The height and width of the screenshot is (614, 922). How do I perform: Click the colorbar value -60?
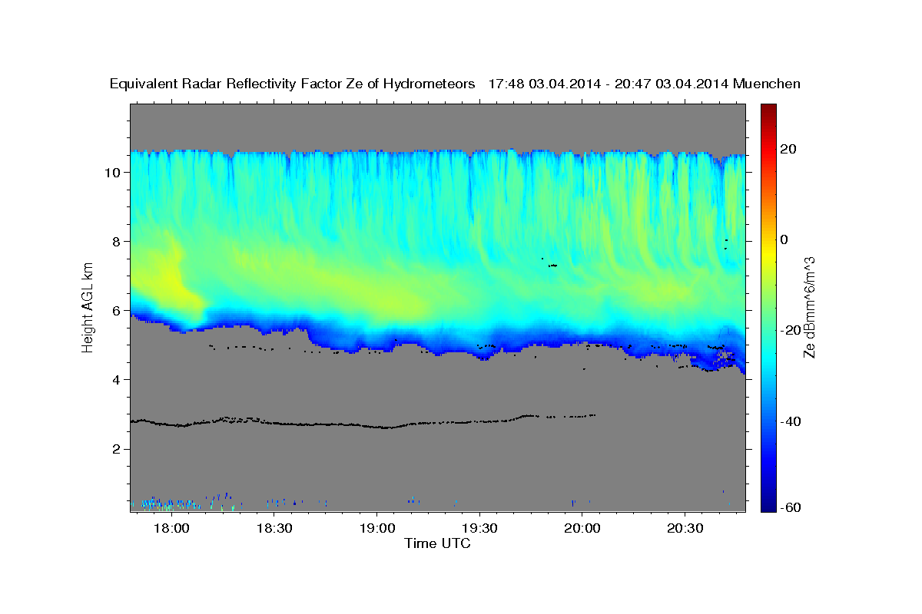coord(790,507)
